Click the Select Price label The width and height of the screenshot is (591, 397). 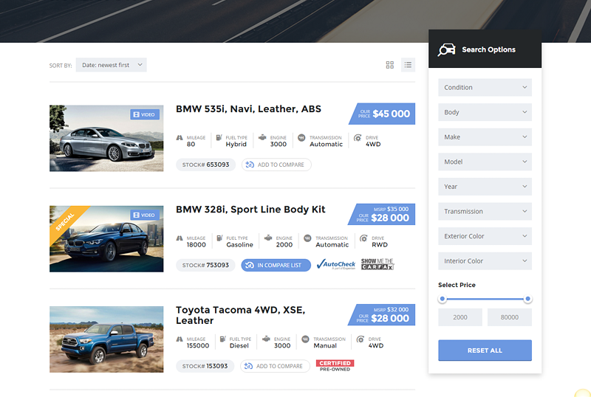pyautogui.click(x=457, y=285)
